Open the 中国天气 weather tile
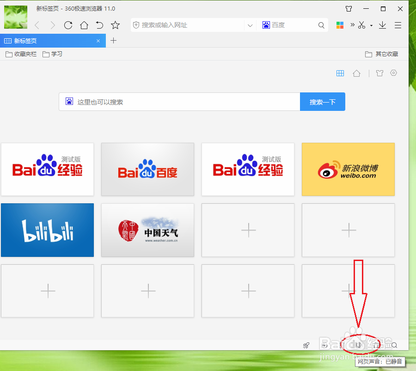 (x=147, y=230)
